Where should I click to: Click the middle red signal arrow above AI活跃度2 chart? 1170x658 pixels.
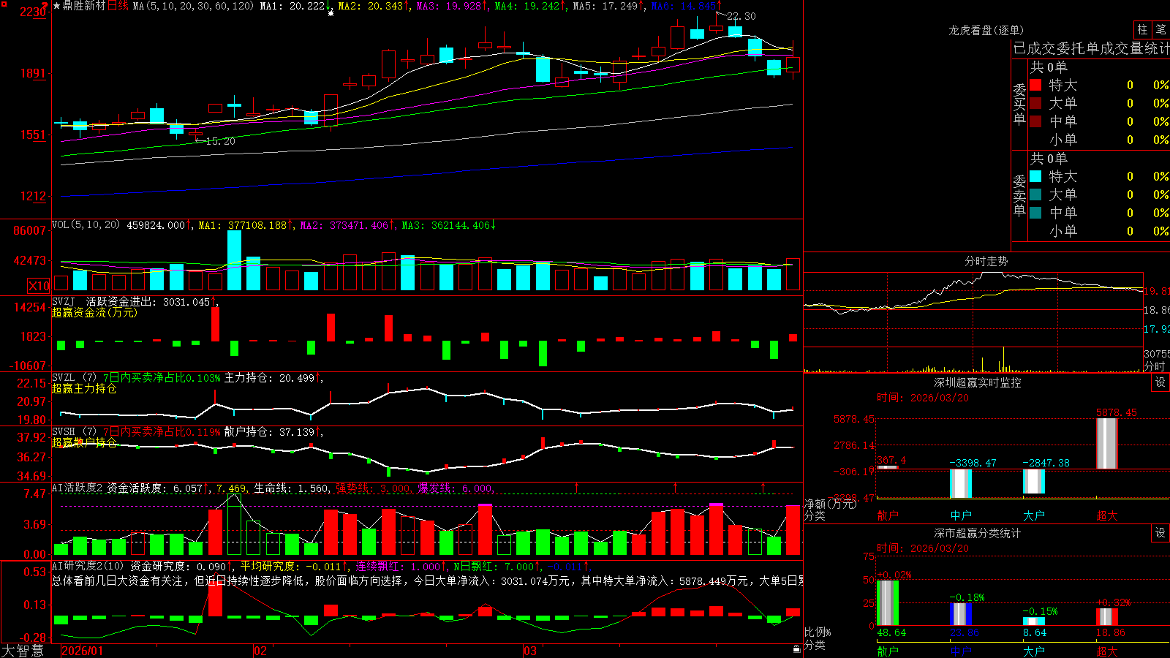[675, 487]
